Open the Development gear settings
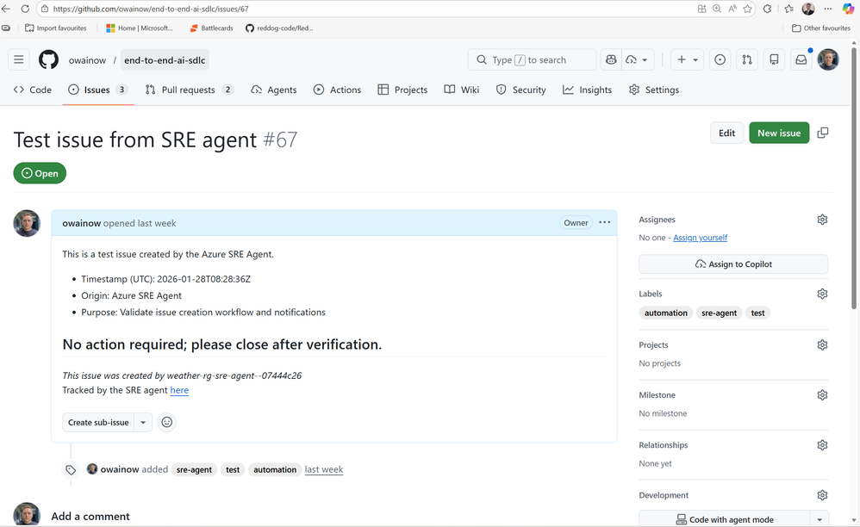This screenshot has width=860, height=527. 822,495
